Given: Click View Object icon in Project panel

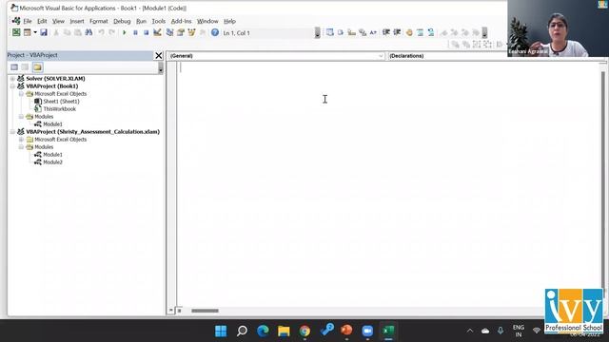Looking at the screenshot, I should point(26,67).
